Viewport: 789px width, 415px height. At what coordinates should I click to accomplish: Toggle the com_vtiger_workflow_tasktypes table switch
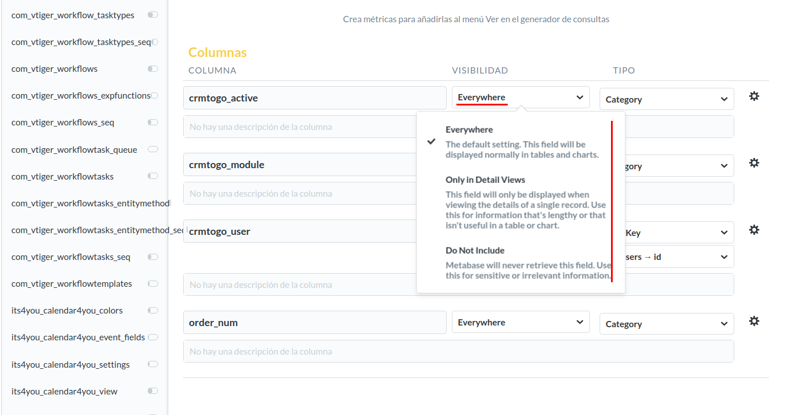click(152, 15)
